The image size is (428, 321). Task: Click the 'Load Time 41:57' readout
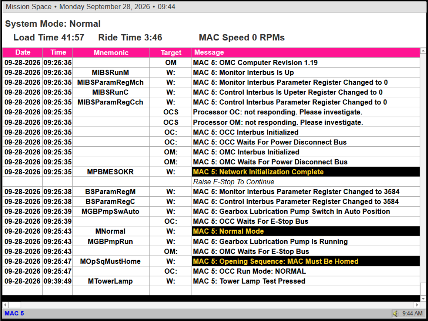coord(49,37)
